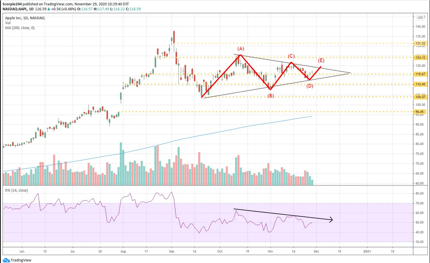Click the September peak candle near 138

click(174, 37)
